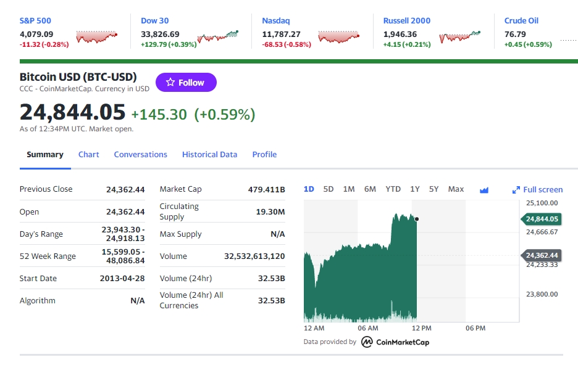Click the Circulating Supply value 19.30M
Viewport: 578px width, 373px height.
(270, 212)
